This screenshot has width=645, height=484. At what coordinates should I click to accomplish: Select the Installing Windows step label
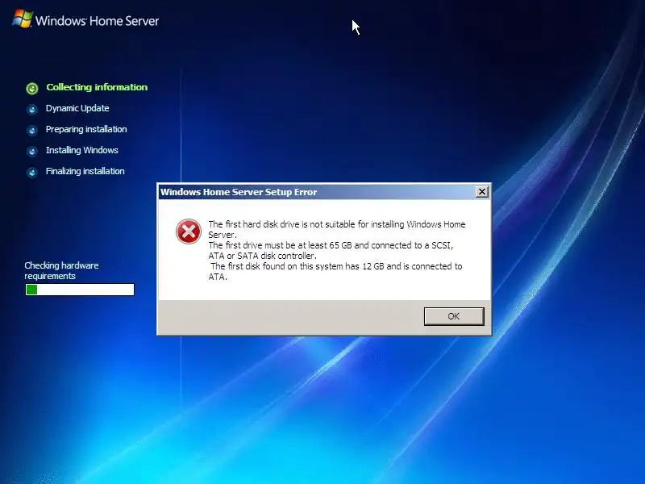click(x=82, y=150)
